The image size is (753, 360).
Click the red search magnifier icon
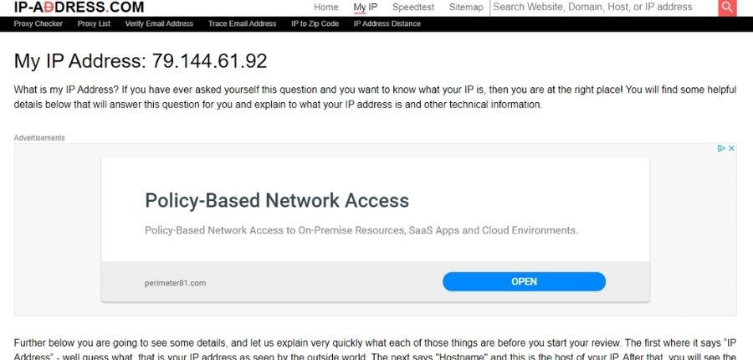pyautogui.click(x=727, y=8)
